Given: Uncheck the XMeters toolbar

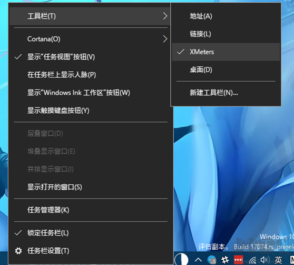Looking at the screenshot, I should pos(226,52).
